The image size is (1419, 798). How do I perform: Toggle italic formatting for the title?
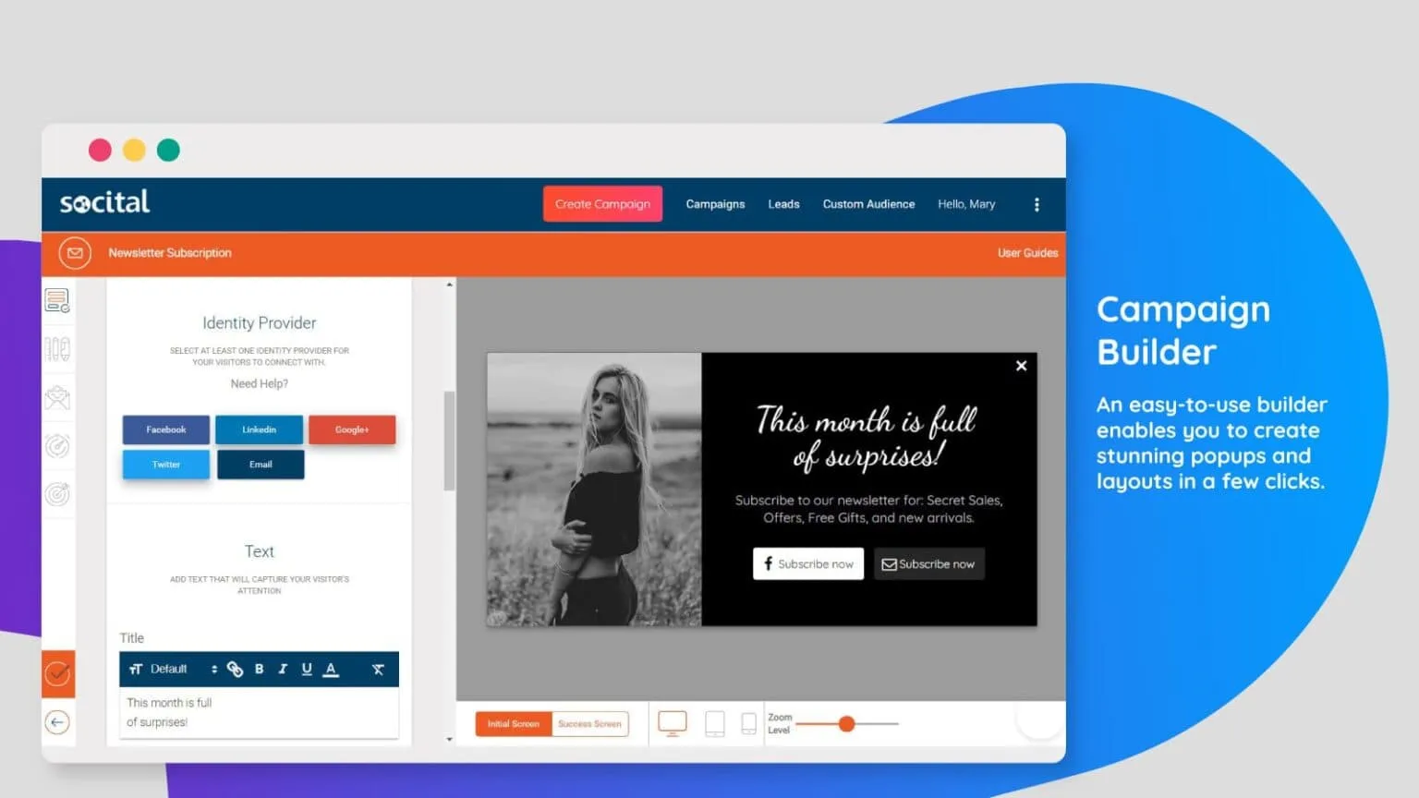(283, 670)
